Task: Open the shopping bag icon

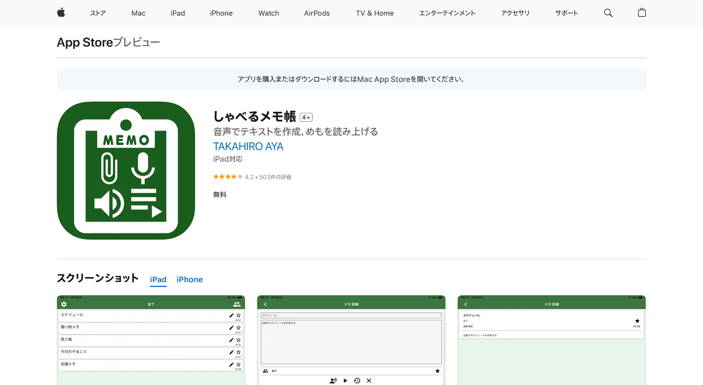Action: point(642,13)
